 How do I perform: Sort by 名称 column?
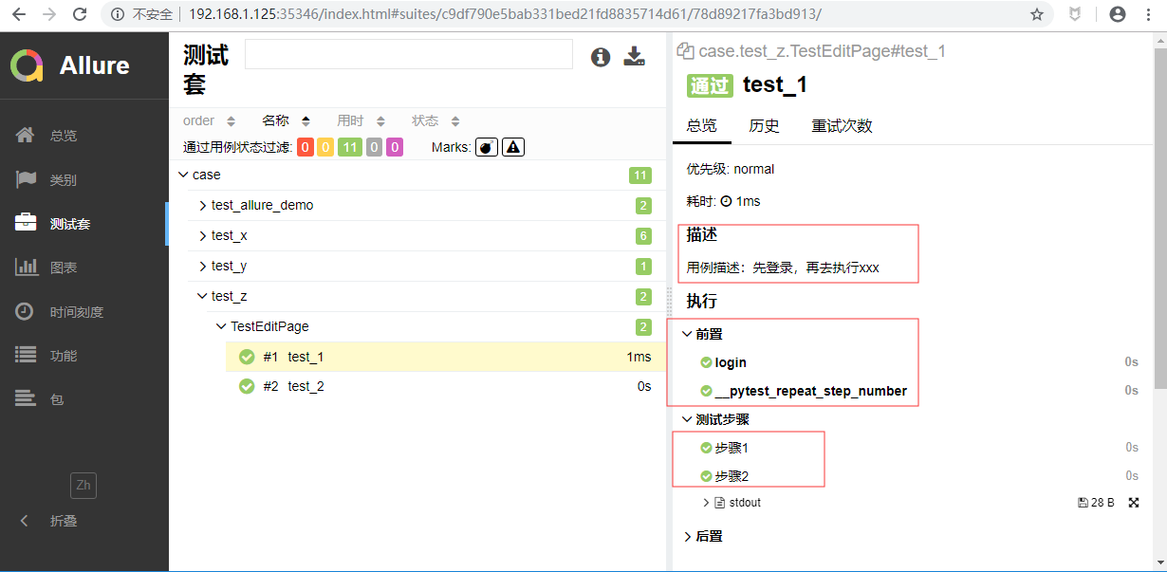click(x=287, y=120)
